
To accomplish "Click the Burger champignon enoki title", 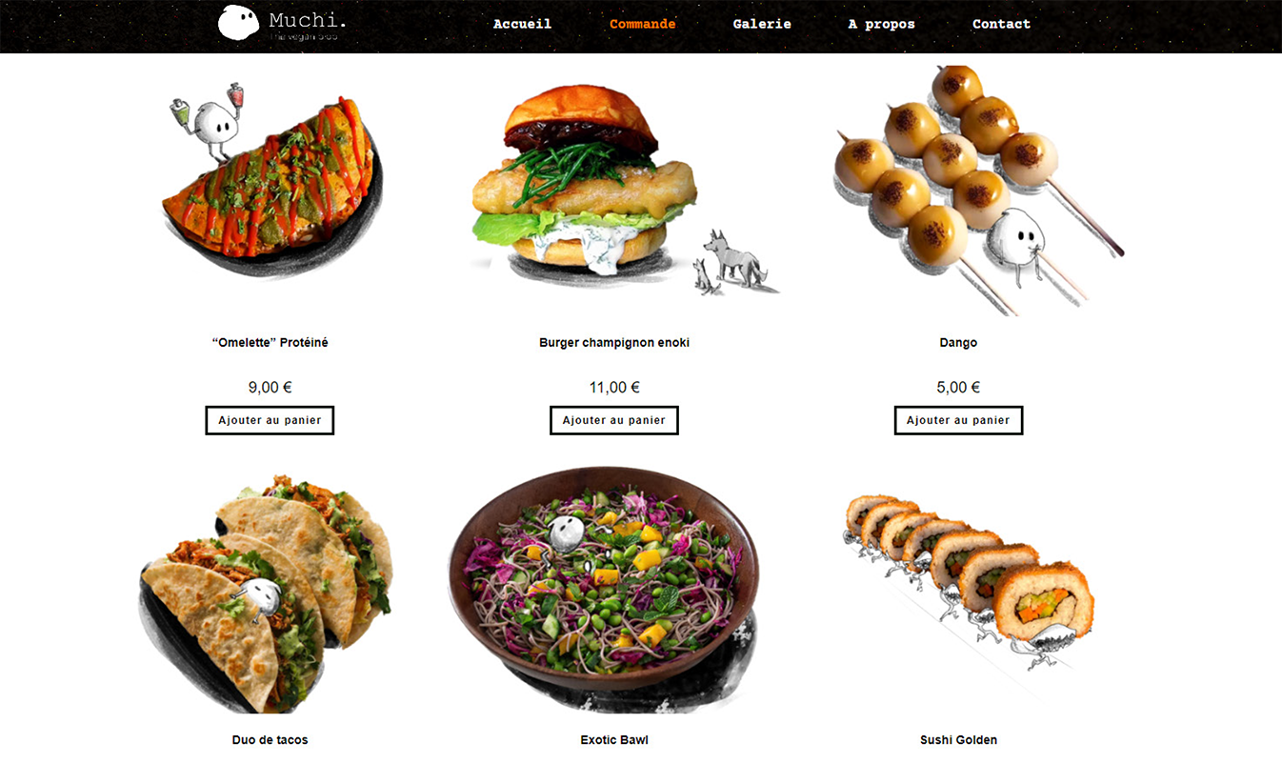I will 614,343.
